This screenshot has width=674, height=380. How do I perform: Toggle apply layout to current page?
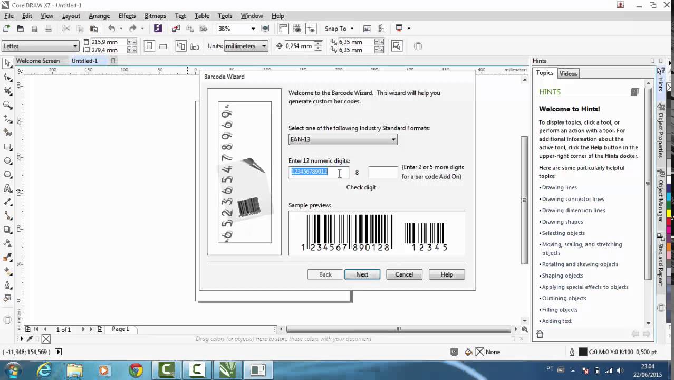(194, 46)
